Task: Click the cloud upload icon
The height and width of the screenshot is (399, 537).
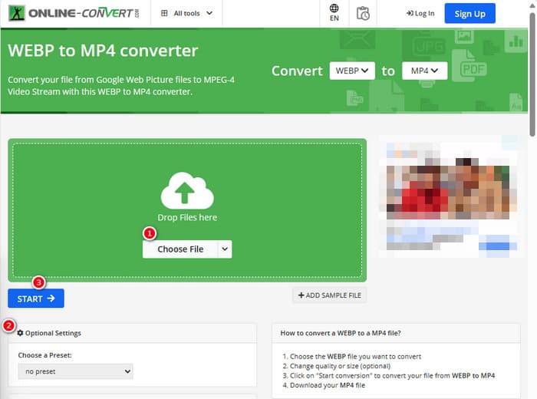Action: 187,190
